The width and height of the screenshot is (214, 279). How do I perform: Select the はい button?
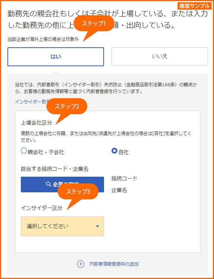[x=56, y=57]
